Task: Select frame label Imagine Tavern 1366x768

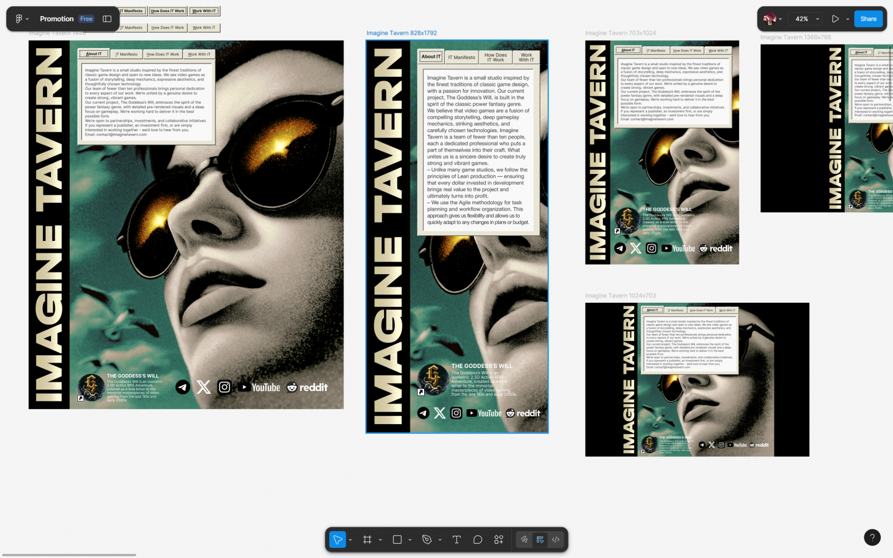Action: (796, 37)
